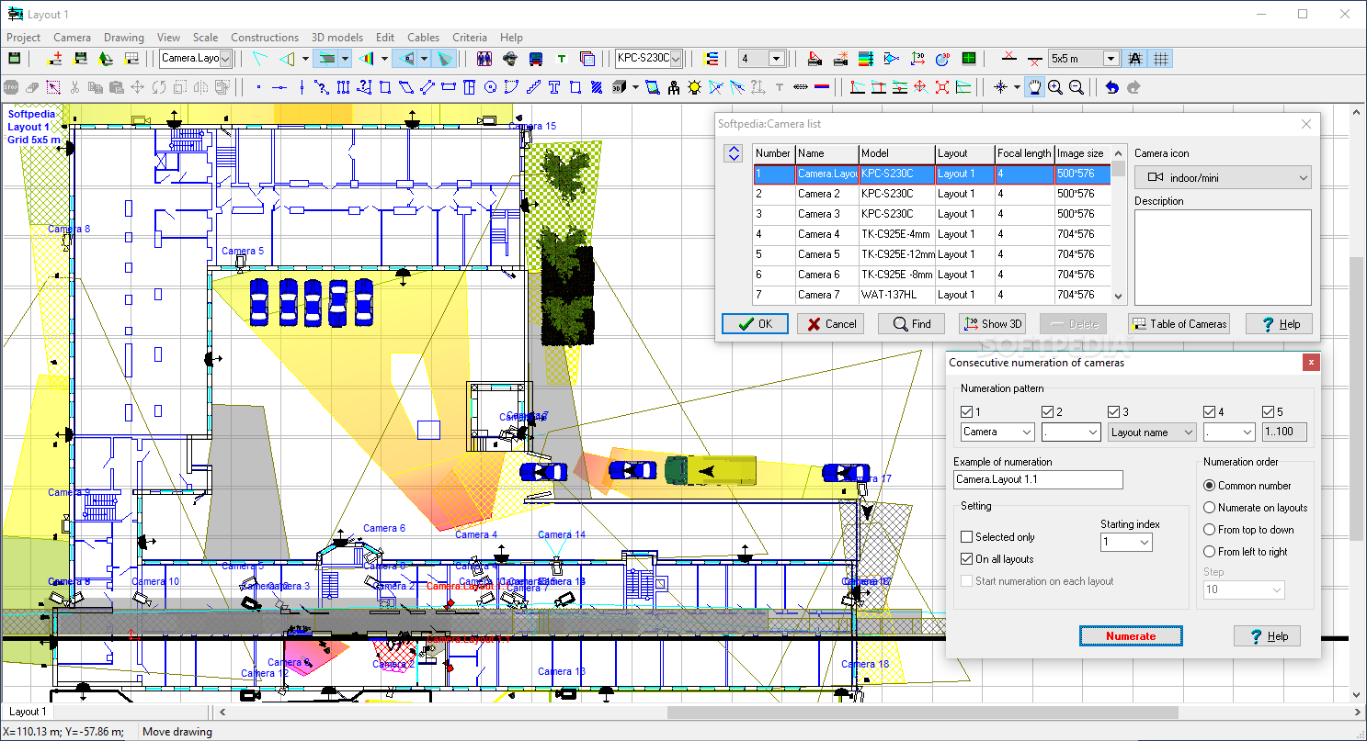The width and height of the screenshot is (1367, 741).
Task: Open the Camera.Layo toolbar dropdown
Action: tap(196, 59)
